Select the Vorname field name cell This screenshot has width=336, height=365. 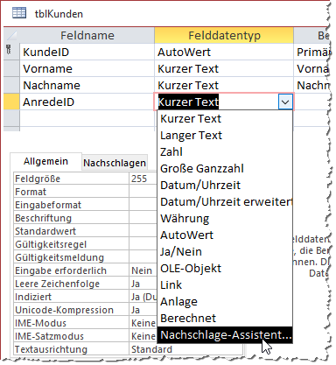point(87,69)
